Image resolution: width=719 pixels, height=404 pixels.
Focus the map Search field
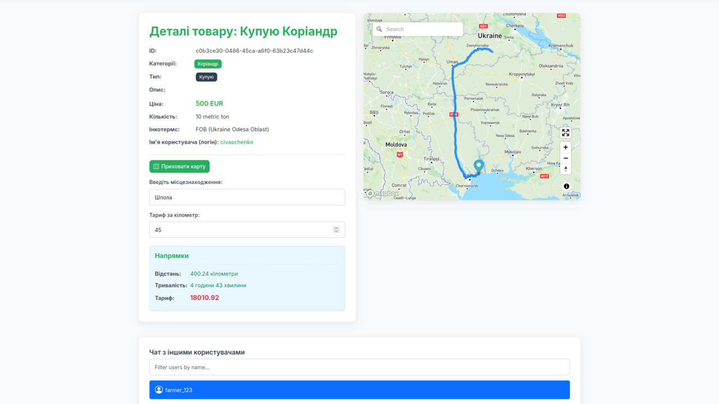(x=421, y=29)
